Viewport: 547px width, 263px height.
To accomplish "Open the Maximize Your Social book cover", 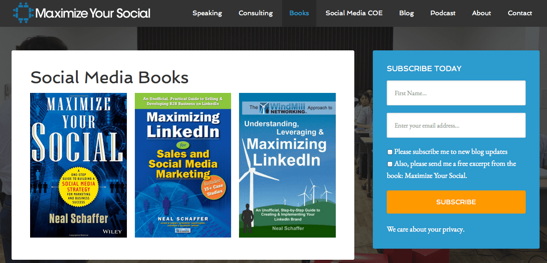I will click(78, 165).
